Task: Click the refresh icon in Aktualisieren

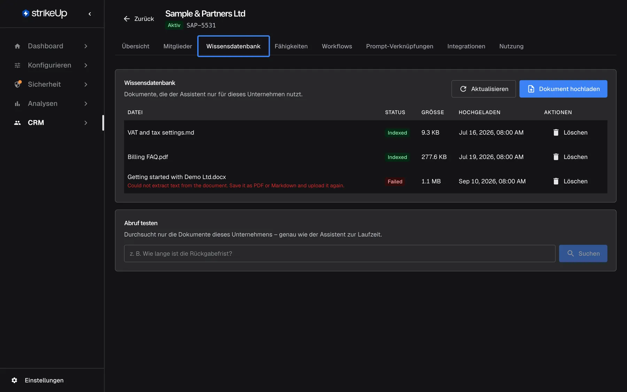Action: tap(463, 89)
